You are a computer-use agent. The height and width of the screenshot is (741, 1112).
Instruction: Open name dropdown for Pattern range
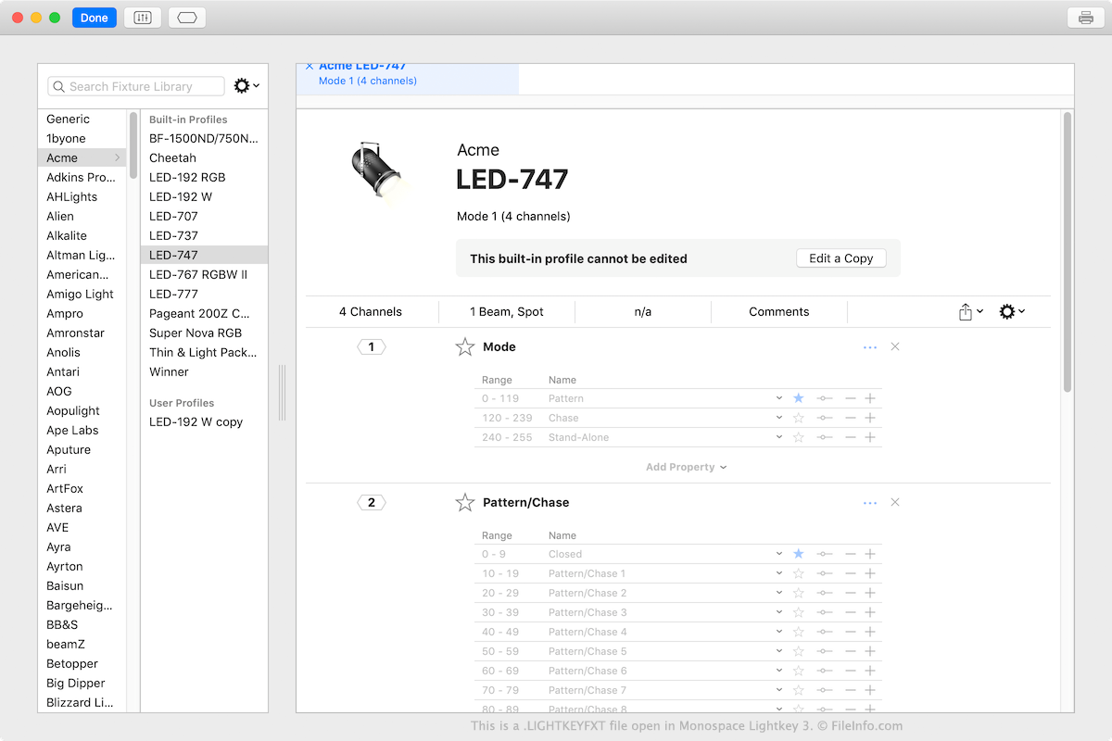(779, 398)
